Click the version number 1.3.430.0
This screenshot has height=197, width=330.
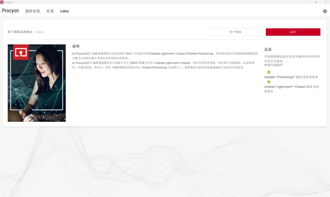point(38,32)
